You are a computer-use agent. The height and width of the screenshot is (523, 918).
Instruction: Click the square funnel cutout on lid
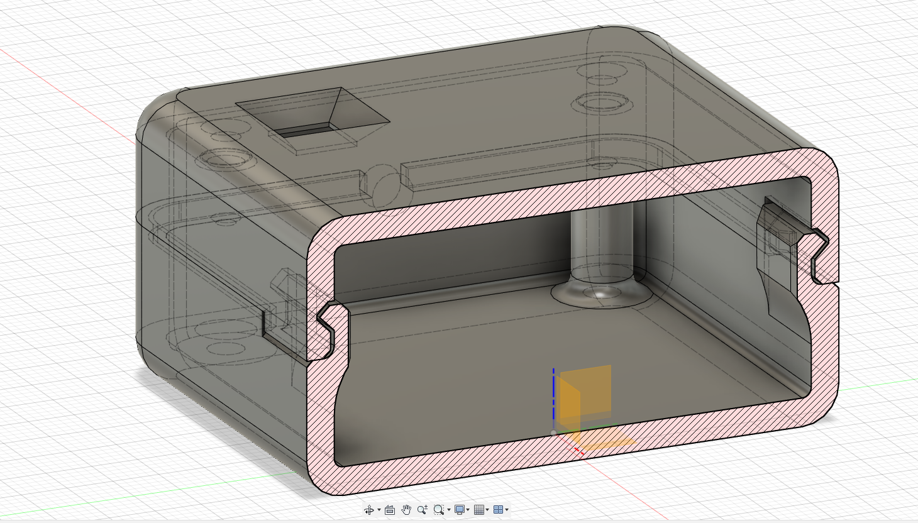312,113
